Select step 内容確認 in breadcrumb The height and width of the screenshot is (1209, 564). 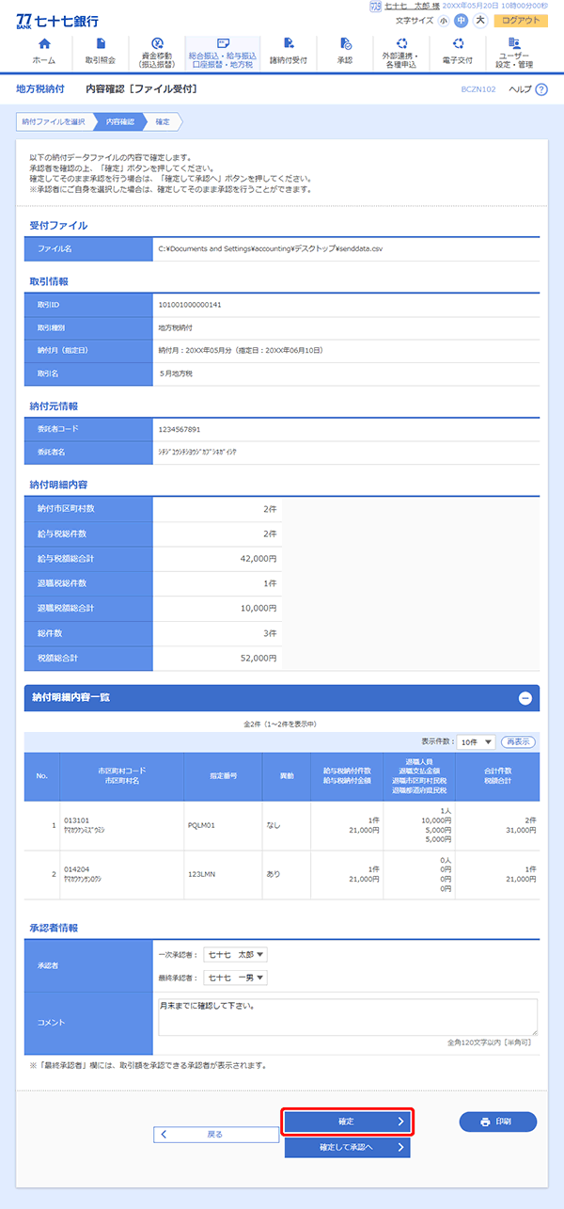tap(118, 121)
